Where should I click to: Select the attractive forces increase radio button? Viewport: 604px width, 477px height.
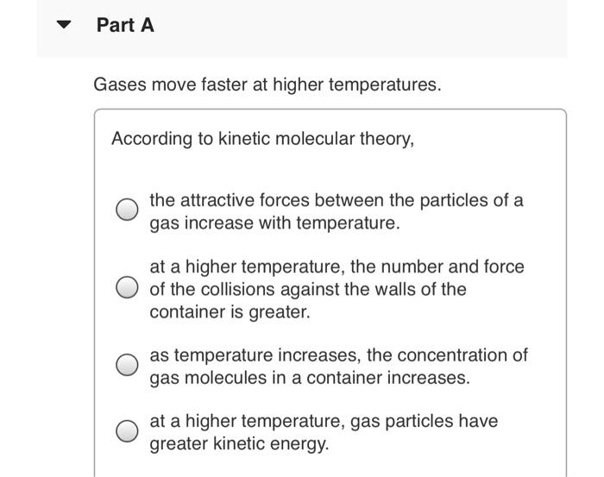click(x=127, y=210)
